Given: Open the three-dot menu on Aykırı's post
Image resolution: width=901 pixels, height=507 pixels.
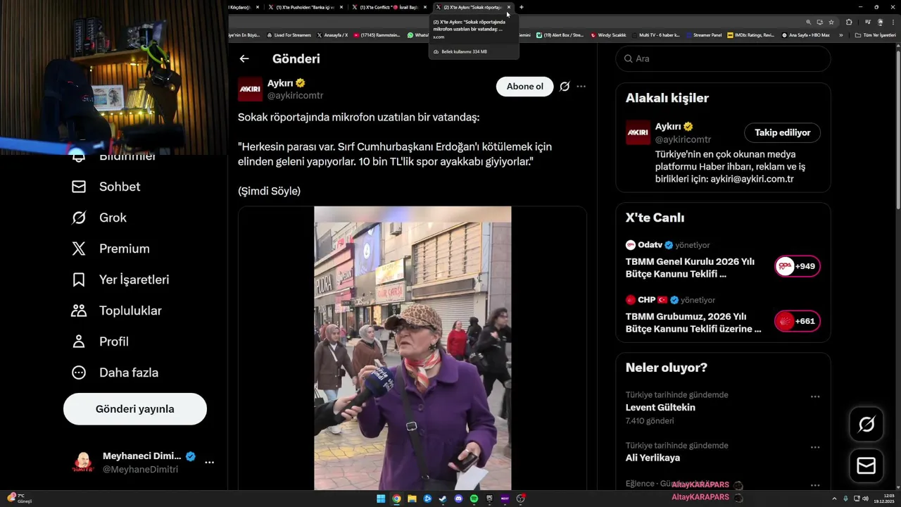Looking at the screenshot, I should click(x=581, y=87).
